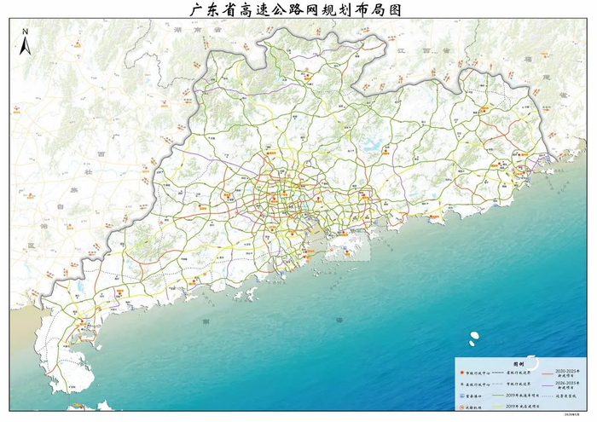Click the map title 广东省高速公路网规划布局图

pyautogui.click(x=295, y=10)
